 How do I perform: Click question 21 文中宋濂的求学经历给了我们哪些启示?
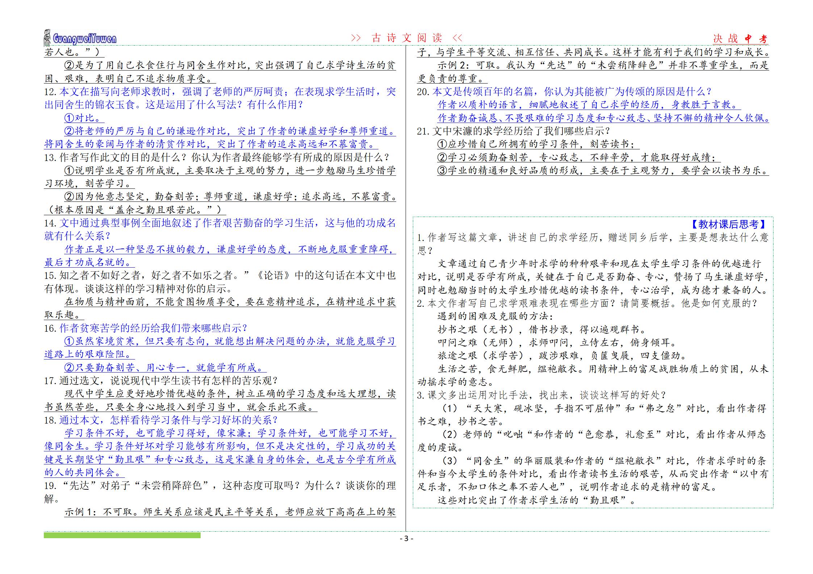tap(514, 131)
